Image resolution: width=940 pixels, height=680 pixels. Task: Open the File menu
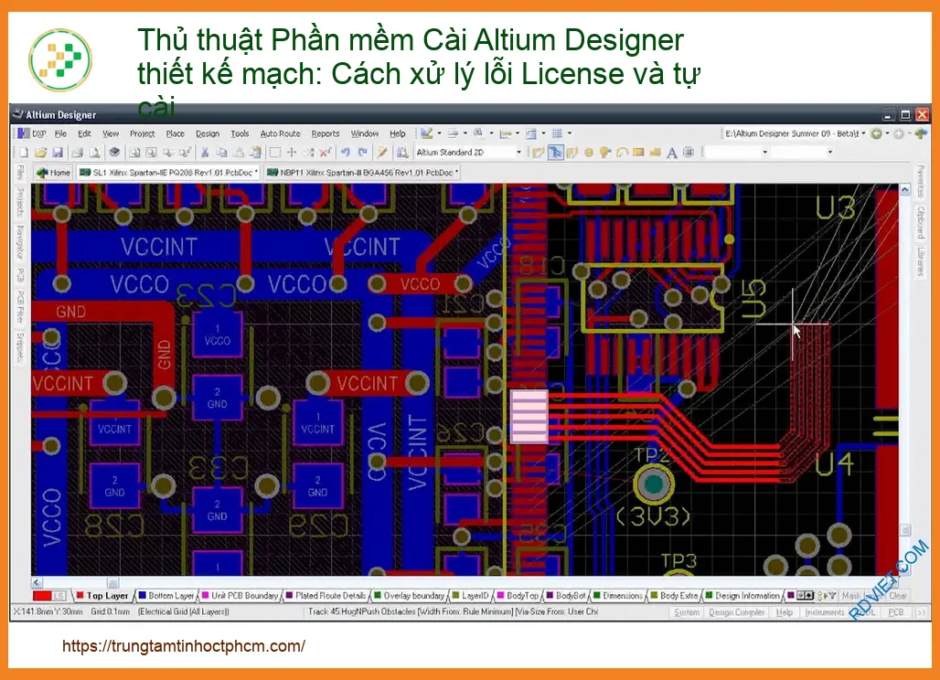point(60,133)
